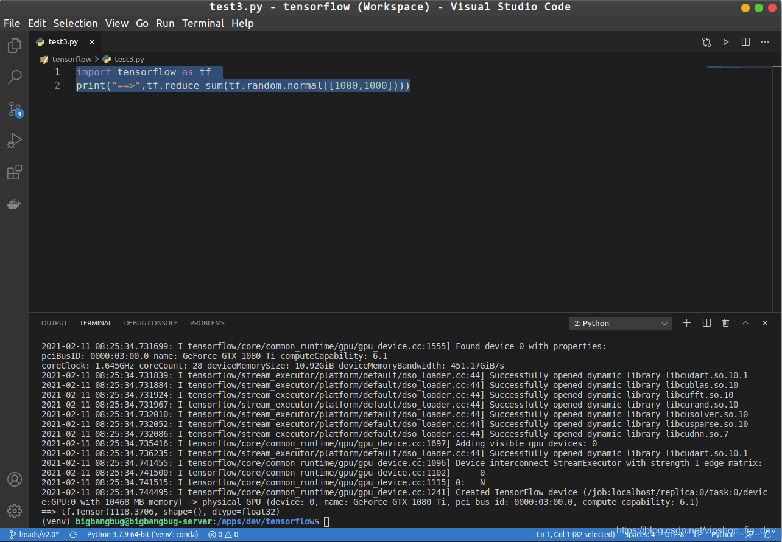Click the 'import tensorflow as tf' code line

pos(144,72)
